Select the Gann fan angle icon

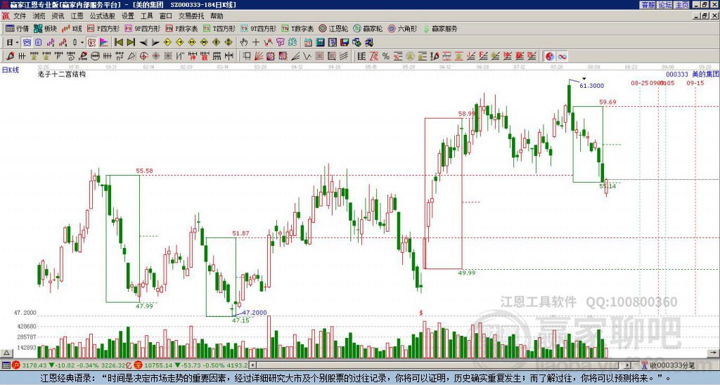pos(259,56)
